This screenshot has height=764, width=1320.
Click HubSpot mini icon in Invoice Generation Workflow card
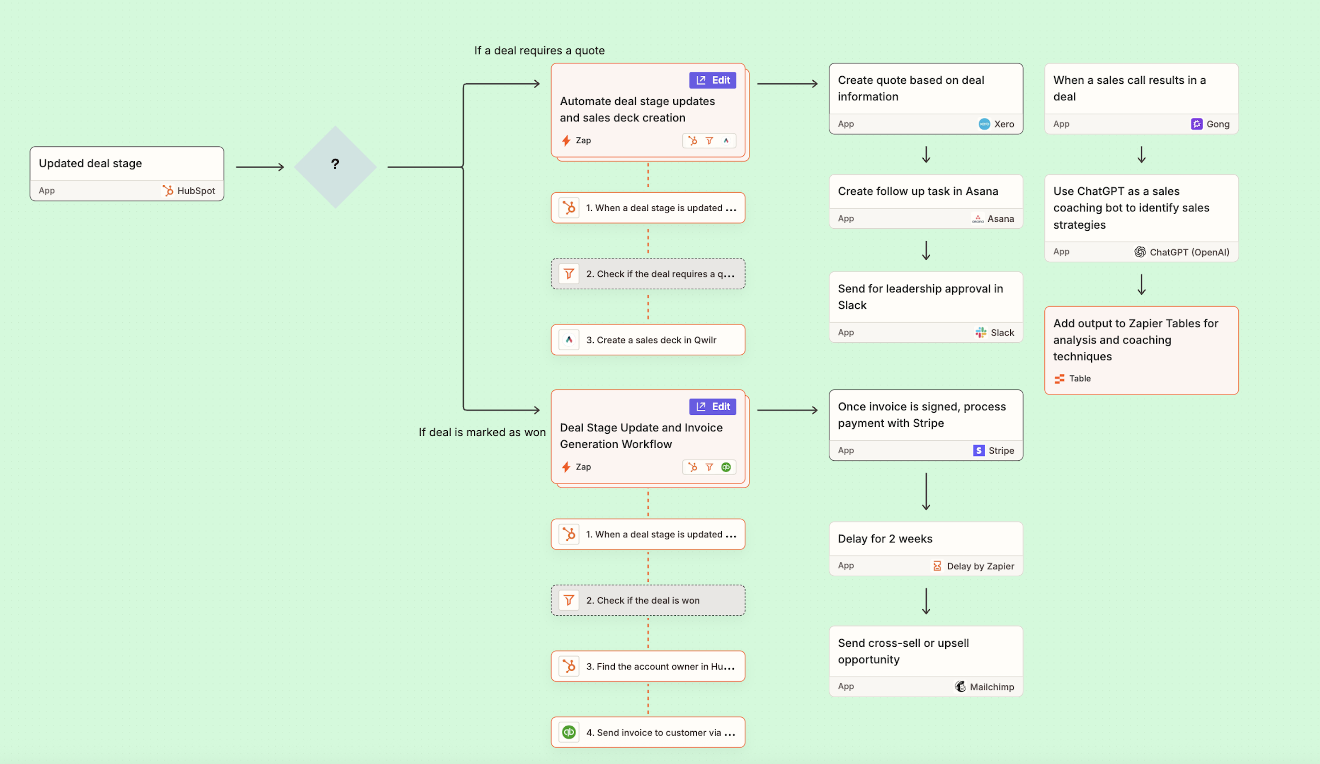693,467
